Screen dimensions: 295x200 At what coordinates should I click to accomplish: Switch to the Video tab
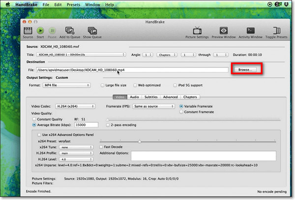[x=120, y=97]
